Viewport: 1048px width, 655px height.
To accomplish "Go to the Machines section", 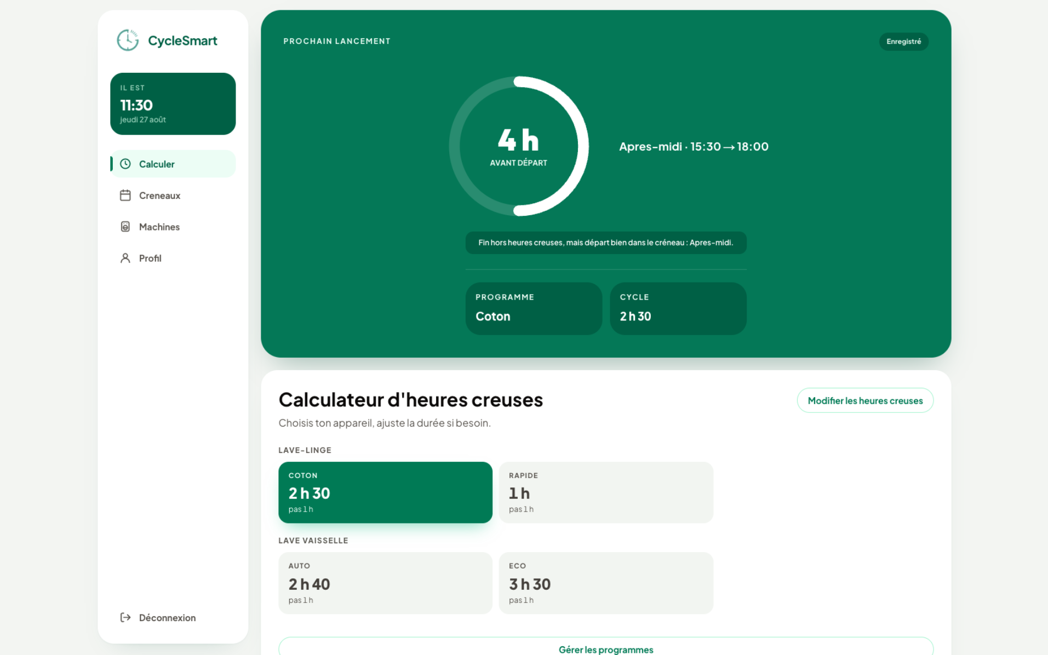I will coord(173,227).
